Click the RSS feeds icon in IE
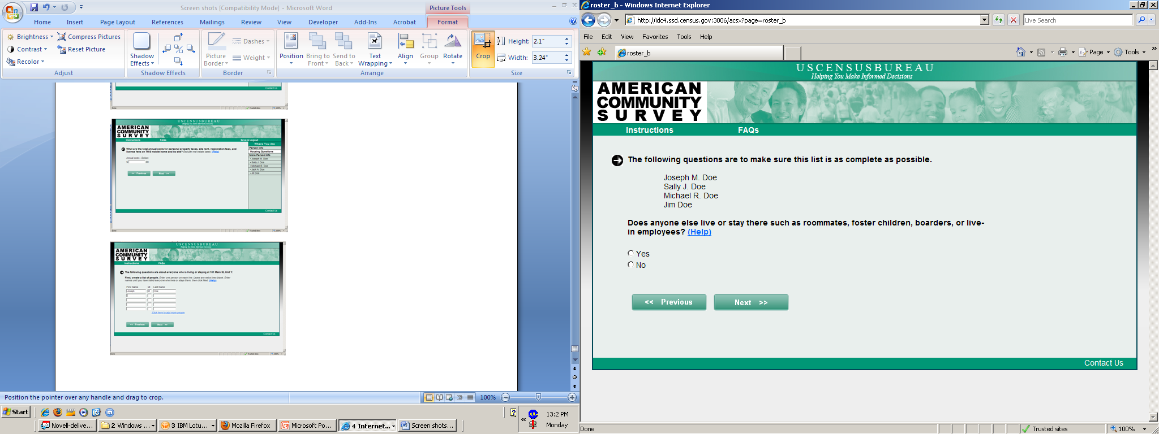Screen dimensions: 1159x434 click(1041, 52)
